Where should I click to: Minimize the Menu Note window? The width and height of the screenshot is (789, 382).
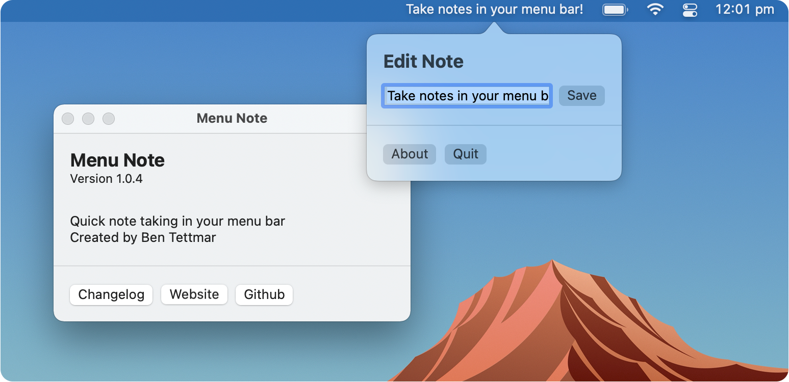(x=88, y=119)
